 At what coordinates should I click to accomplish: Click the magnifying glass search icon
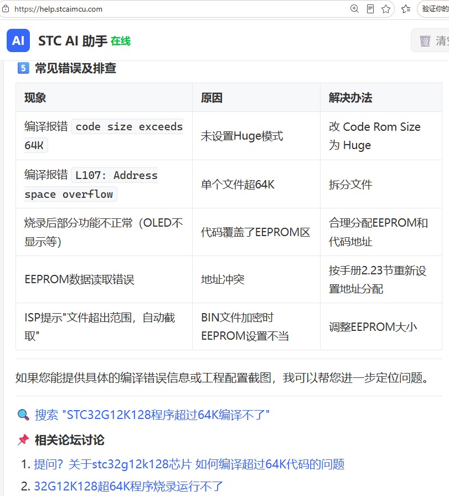tap(23, 415)
